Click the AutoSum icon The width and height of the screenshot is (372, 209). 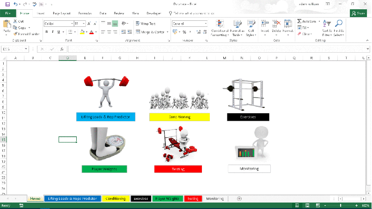click(x=299, y=21)
